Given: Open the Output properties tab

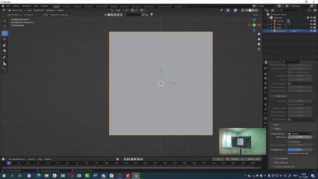Looking at the screenshot, I should coord(265,79).
